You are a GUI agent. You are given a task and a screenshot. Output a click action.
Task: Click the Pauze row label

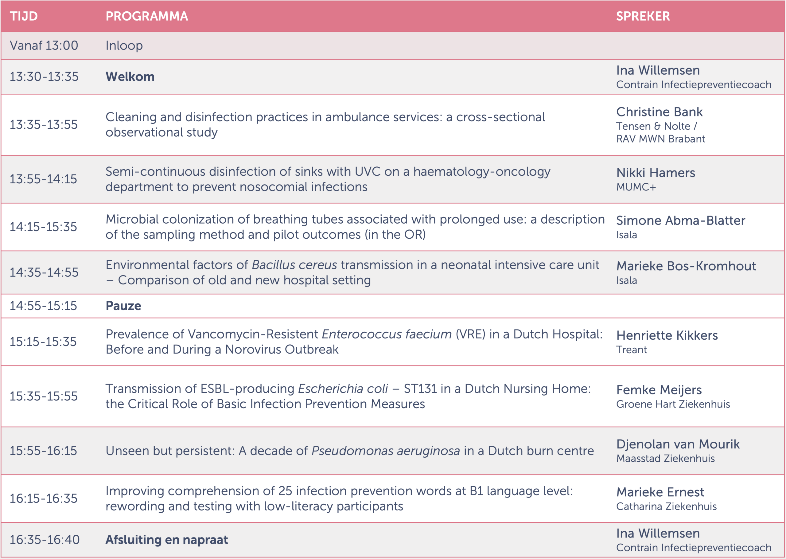(x=123, y=306)
